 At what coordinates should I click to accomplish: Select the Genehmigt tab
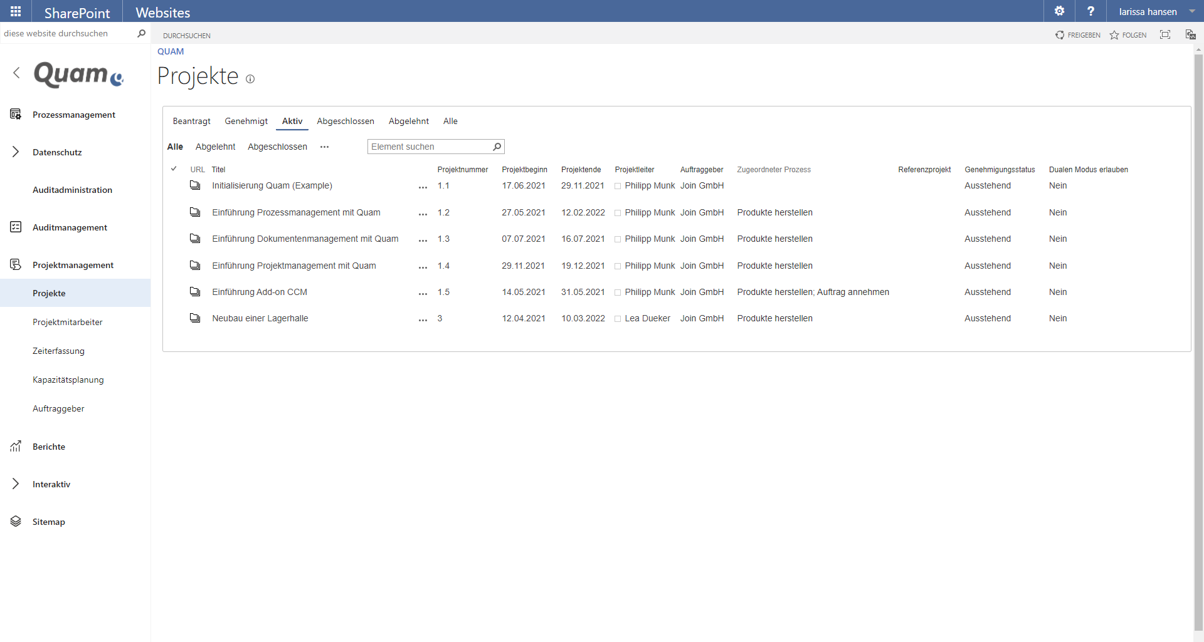[x=246, y=121]
